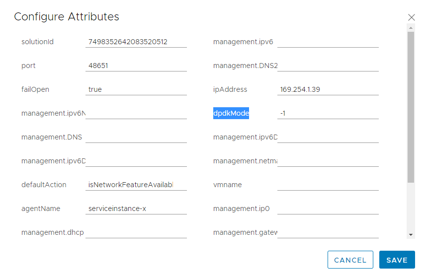Select the failOpen input field
The image size is (427, 279).
[x=136, y=89]
